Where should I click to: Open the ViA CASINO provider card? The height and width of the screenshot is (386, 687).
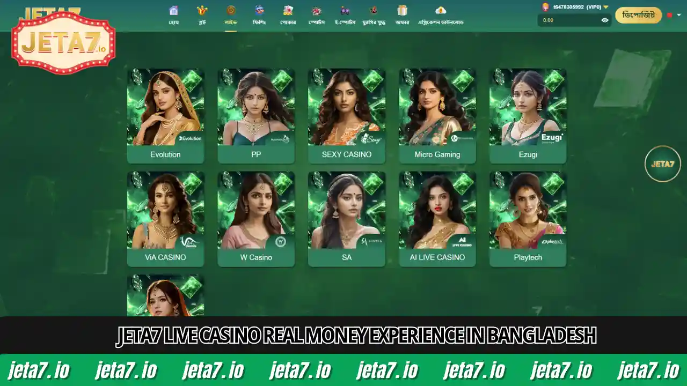[x=165, y=219]
